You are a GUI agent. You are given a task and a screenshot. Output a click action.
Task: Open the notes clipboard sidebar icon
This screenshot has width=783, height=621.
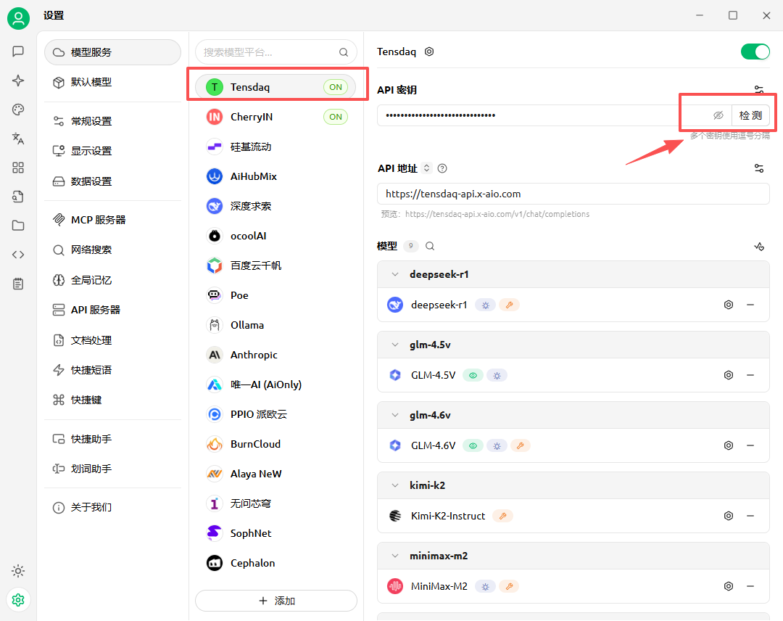pos(18,284)
